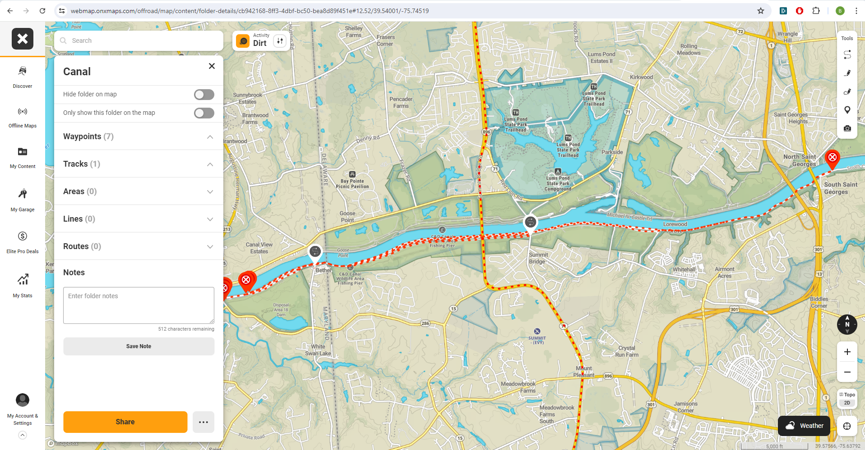The image size is (865, 450).
Task: Click the orange Share button
Action: 125,422
